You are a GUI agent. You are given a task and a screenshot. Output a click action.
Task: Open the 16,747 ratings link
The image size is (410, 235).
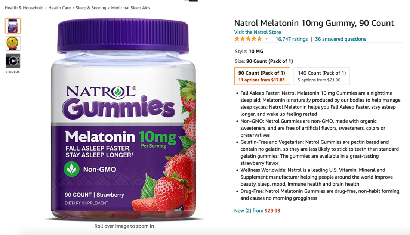[292, 39]
